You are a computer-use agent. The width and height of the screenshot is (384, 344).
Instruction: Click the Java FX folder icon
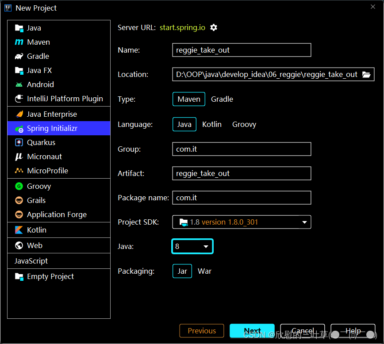pos(19,70)
